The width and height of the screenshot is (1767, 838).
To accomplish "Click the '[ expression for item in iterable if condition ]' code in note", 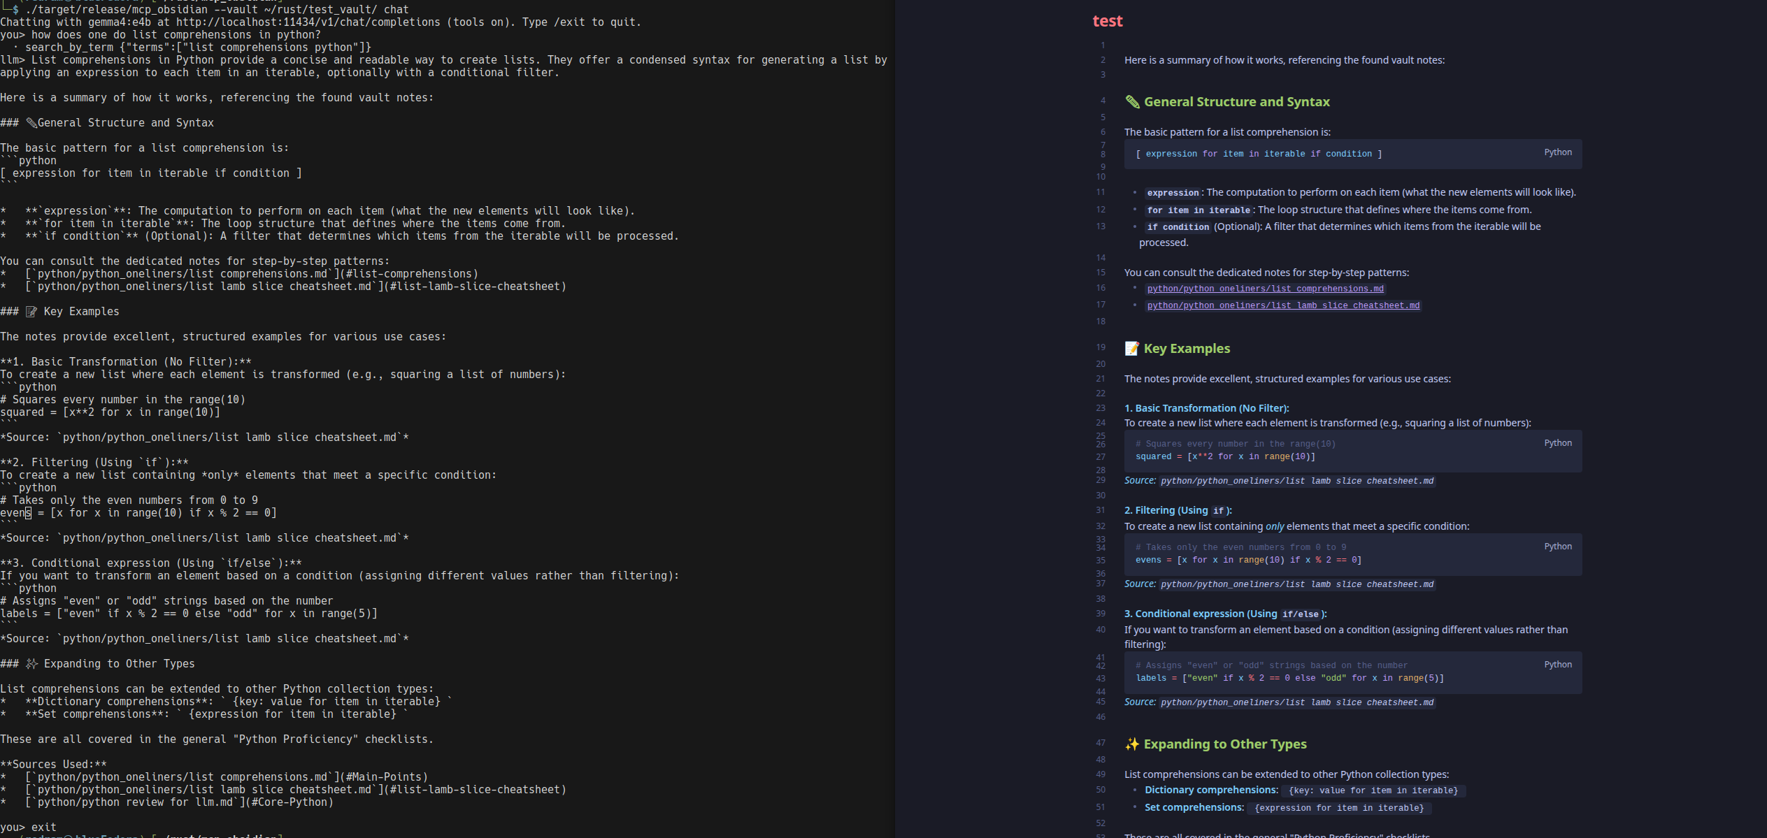I will (x=1259, y=154).
